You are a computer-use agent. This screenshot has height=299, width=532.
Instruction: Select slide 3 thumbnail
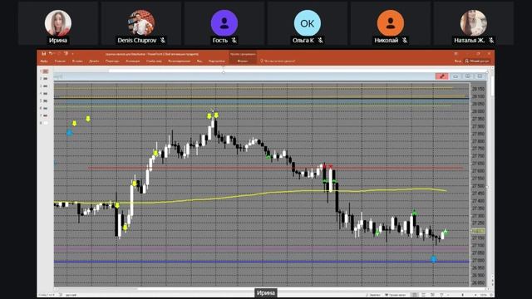click(46, 86)
